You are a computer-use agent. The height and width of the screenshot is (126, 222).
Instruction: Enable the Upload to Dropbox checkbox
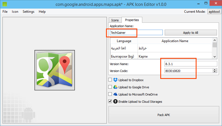point(110,80)
